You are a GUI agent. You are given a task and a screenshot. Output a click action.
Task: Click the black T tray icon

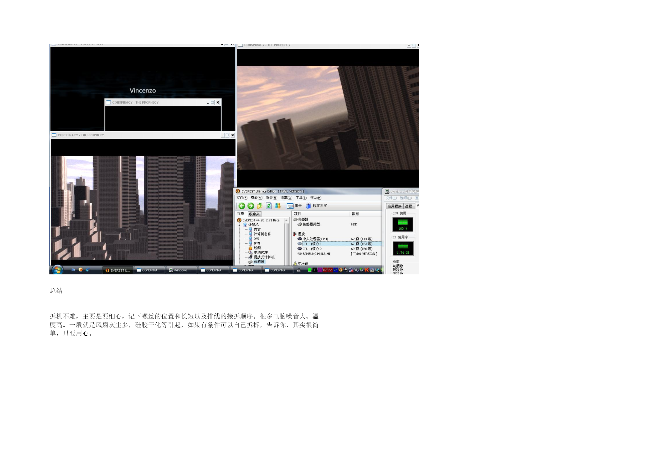(315, 270)
